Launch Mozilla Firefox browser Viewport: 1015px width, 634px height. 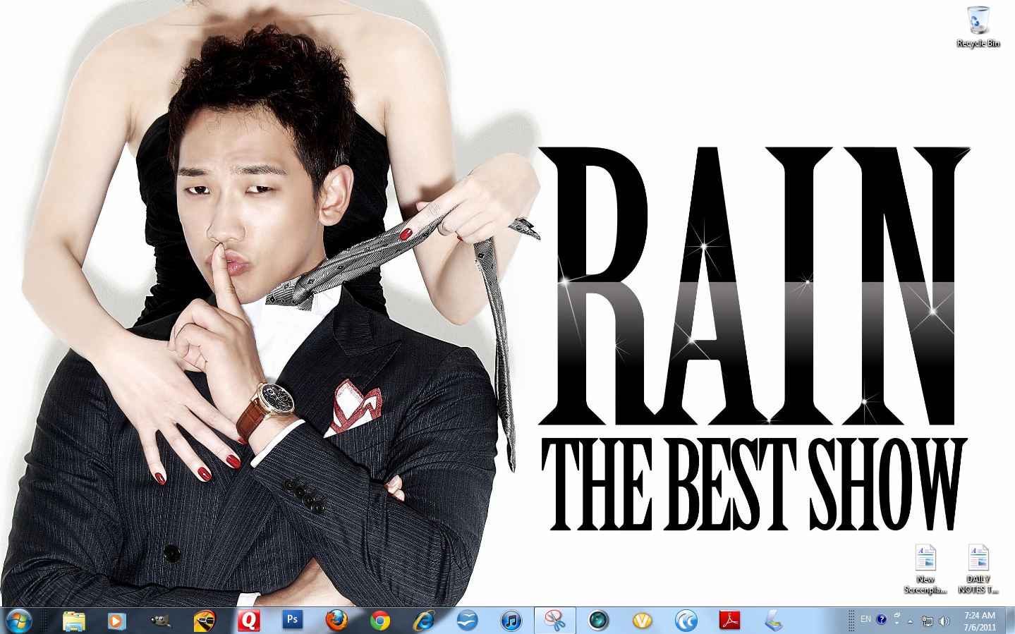click(336, 621)
